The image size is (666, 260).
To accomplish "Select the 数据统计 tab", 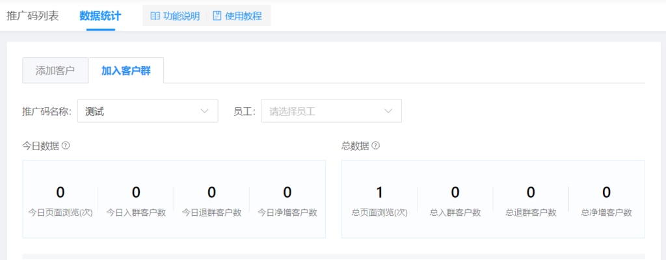I will pyautogui.click(x=100, y=16).
